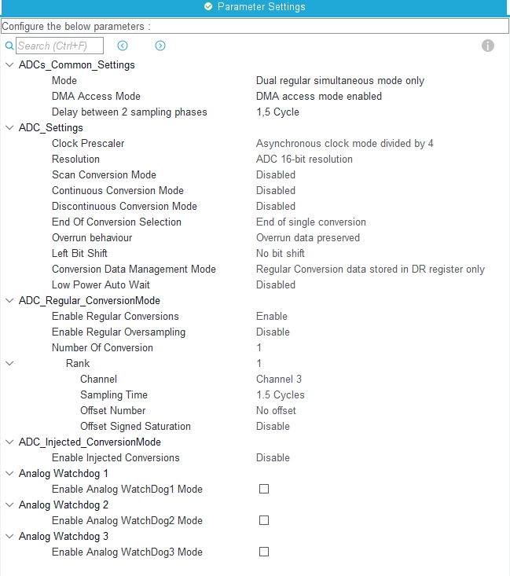The width and height of the screenshot is (510, 576).
Task: Collapse the ADC_Settings group
Action: [x=9, y=128]
